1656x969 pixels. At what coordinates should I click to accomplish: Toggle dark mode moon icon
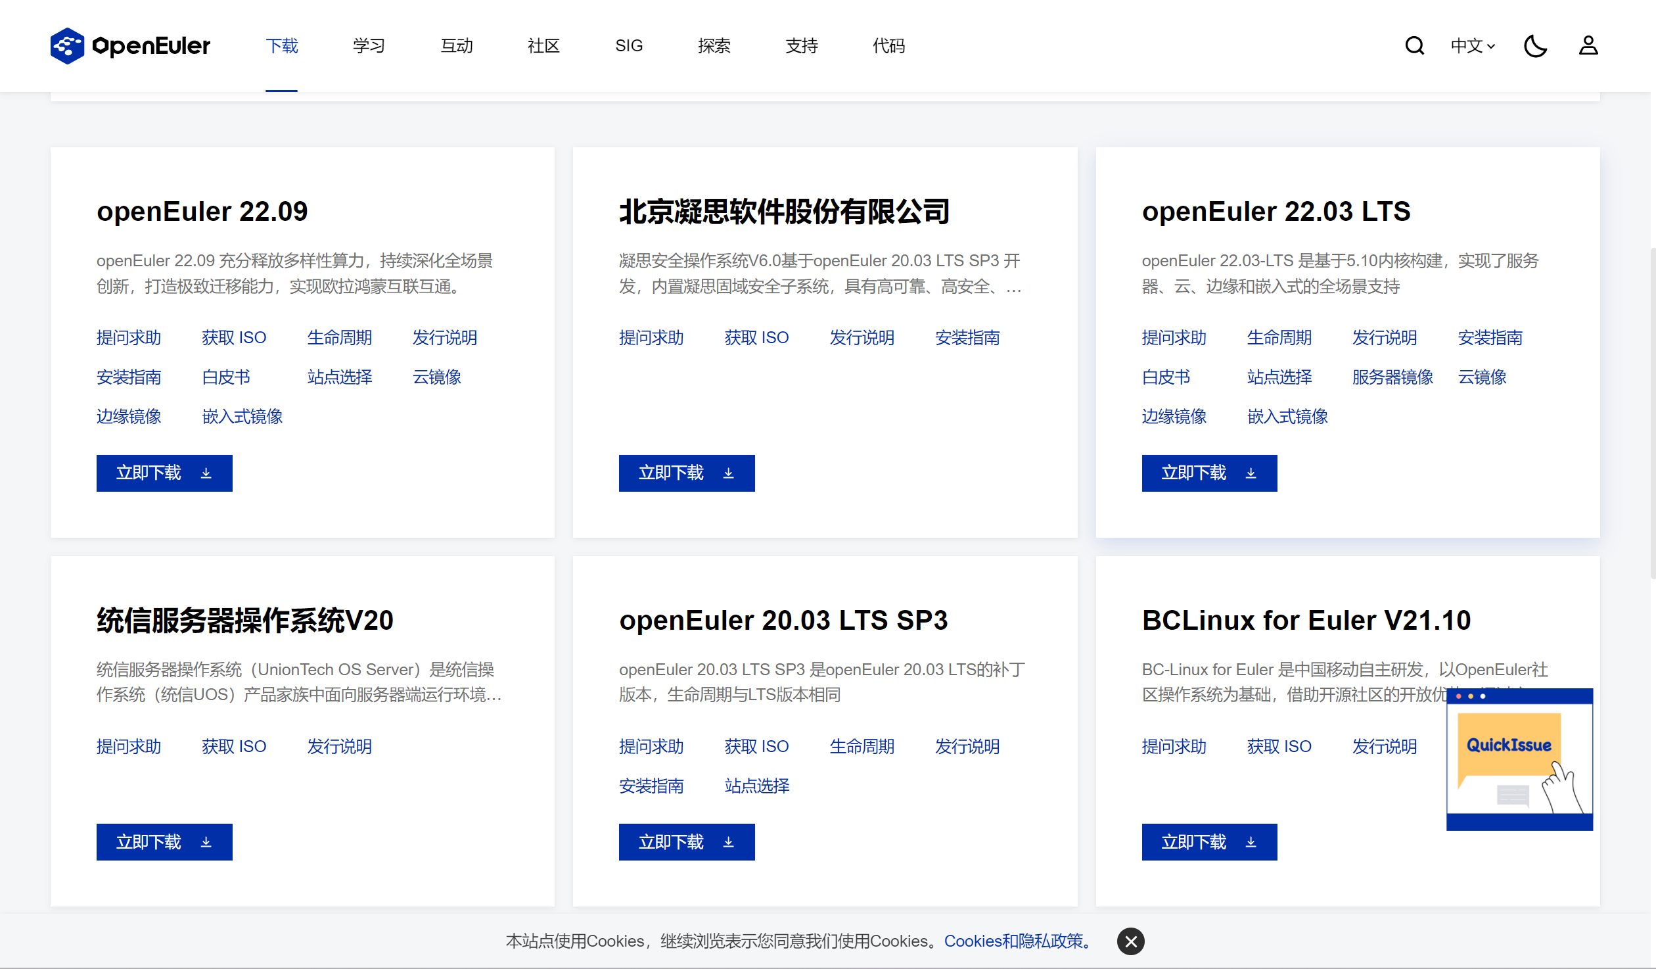pos(1535,45)
